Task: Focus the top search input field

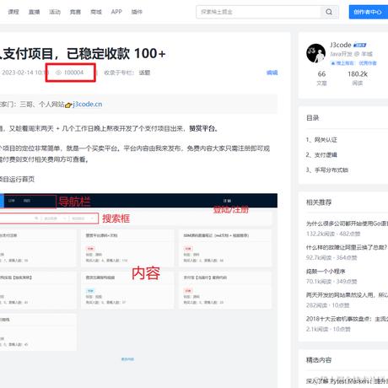Action: point(258,12)
